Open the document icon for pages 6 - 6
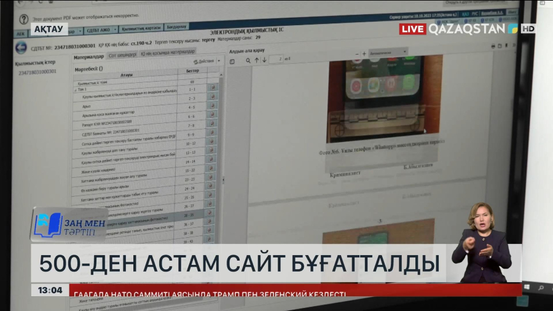The width and height of the screenshot is (553, 311). pyautogui.click(x=213, y=114)
